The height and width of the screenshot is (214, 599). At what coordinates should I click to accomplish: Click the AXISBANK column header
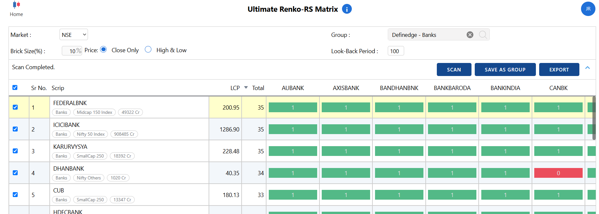346,88
